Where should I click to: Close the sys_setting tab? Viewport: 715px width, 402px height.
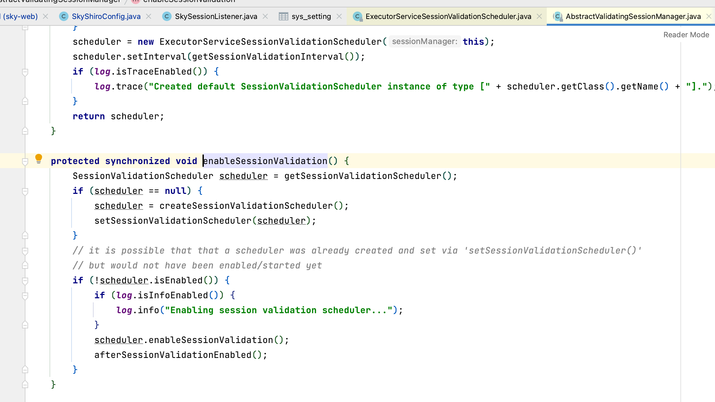click(x=339, y=16)
